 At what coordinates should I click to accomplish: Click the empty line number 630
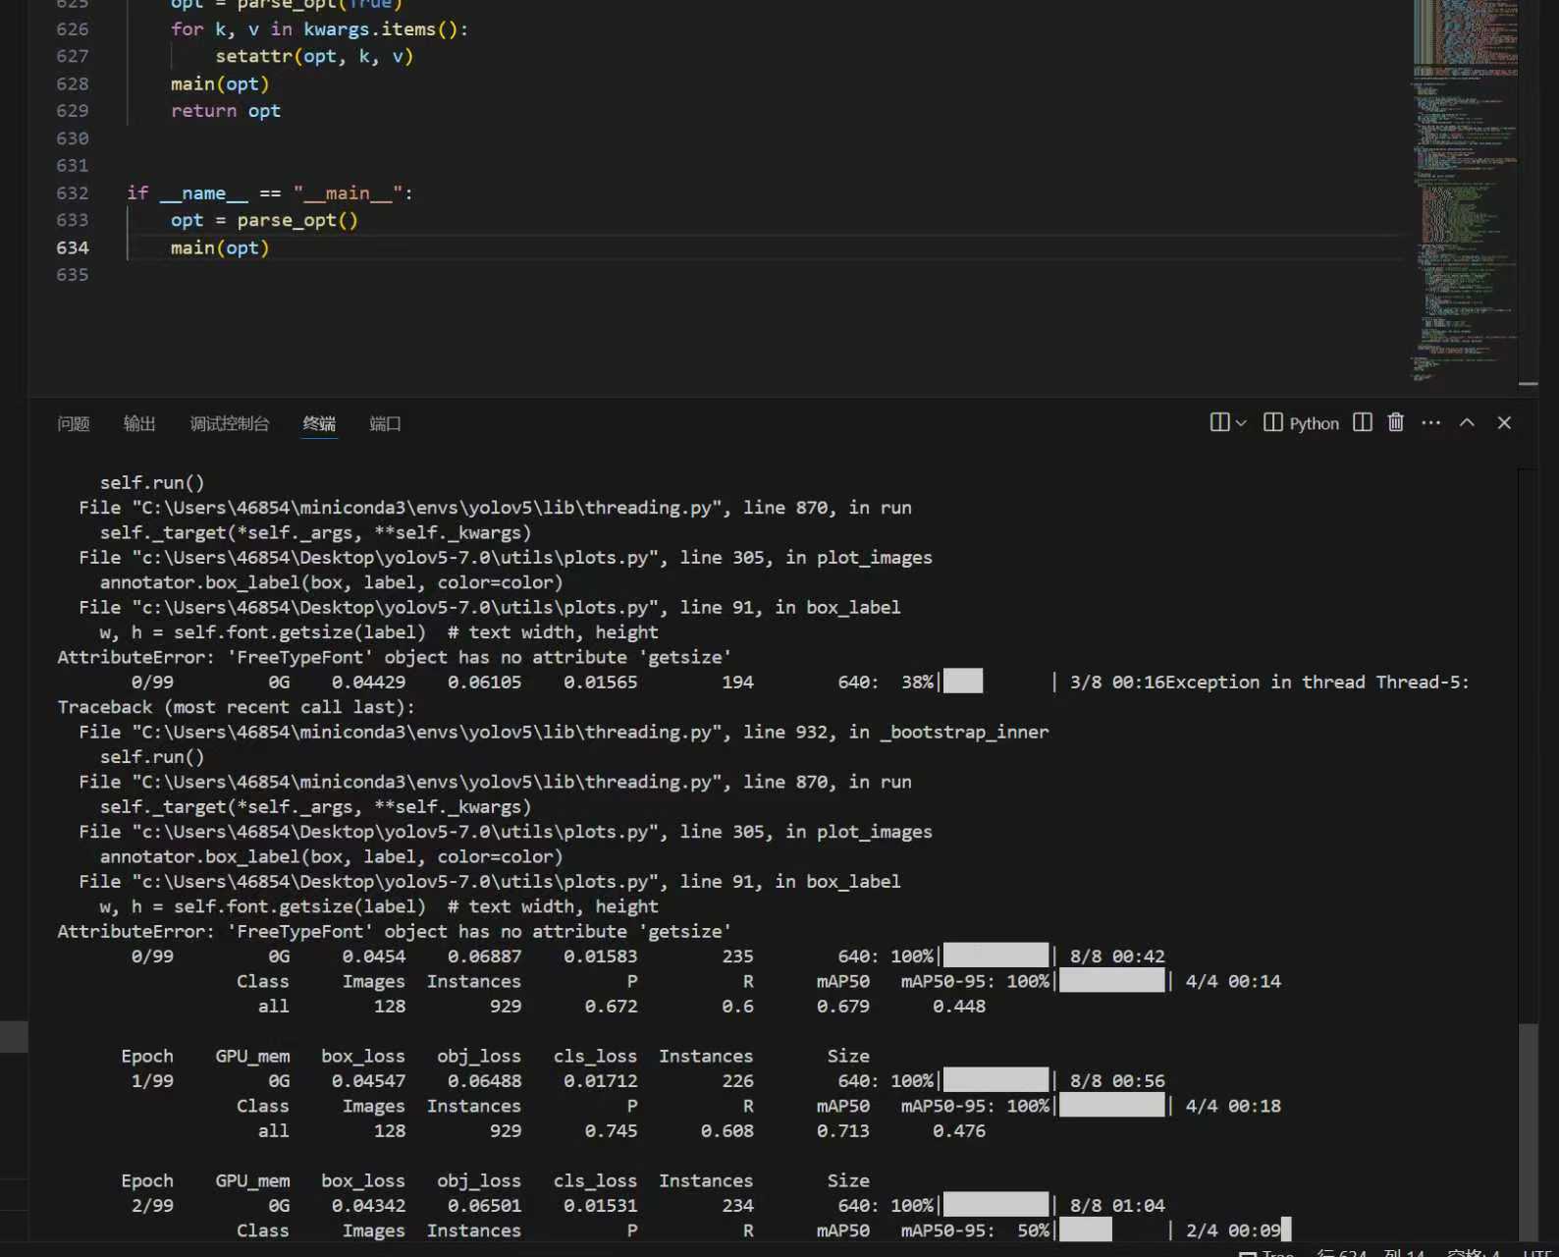[73, 138]
